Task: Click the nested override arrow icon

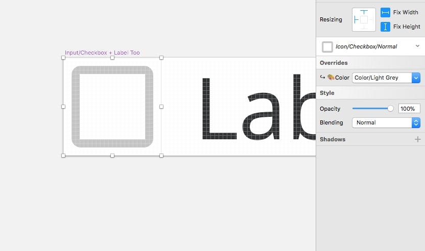Action: pos(322,77)
